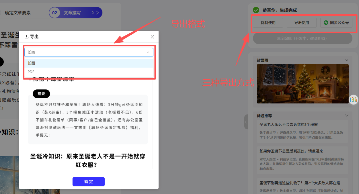Collapse the 封面图 section
The height and width of the screenshot is (194, 359).
pos(347,60)
